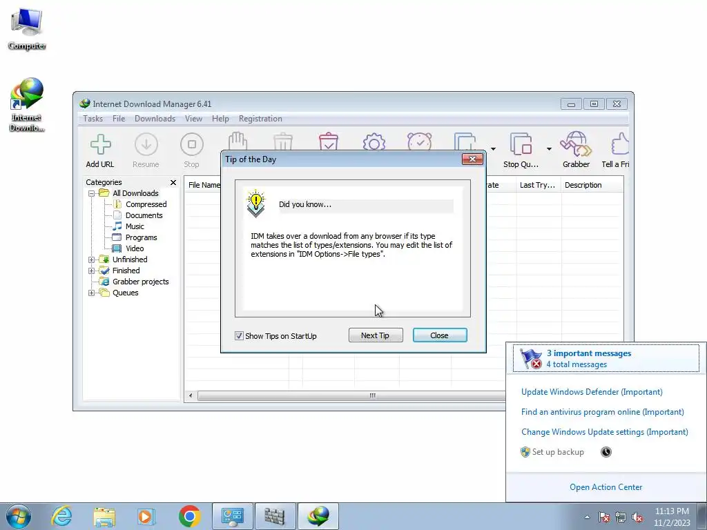Close the Categories panel

(173, 182)
